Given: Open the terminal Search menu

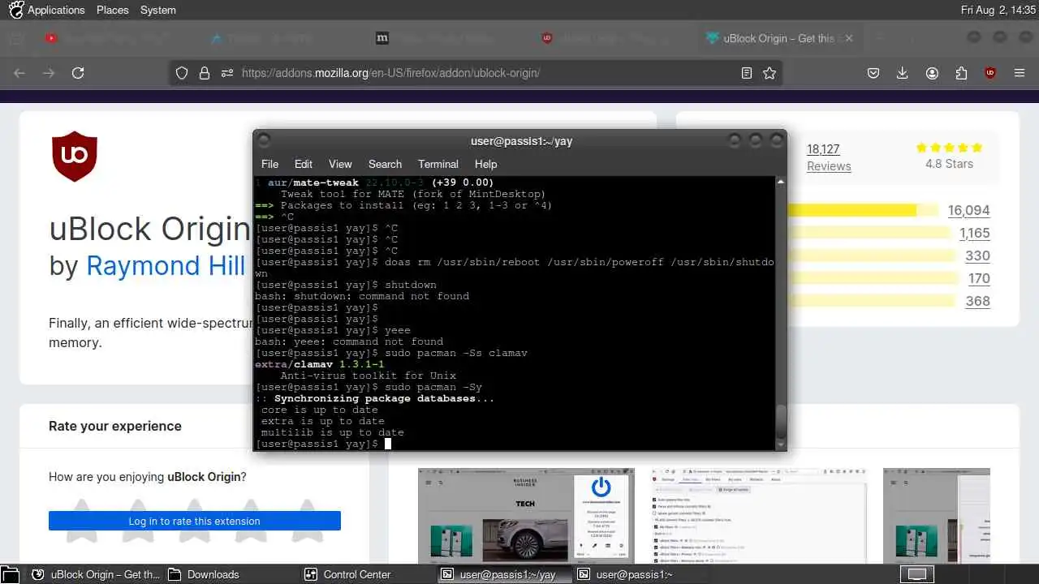Looking at the screenshot, I should [385, 164].
